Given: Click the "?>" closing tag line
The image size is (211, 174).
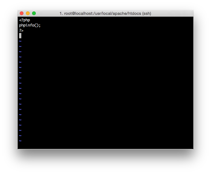Looking at the screenshot, I should coord(21,31).
